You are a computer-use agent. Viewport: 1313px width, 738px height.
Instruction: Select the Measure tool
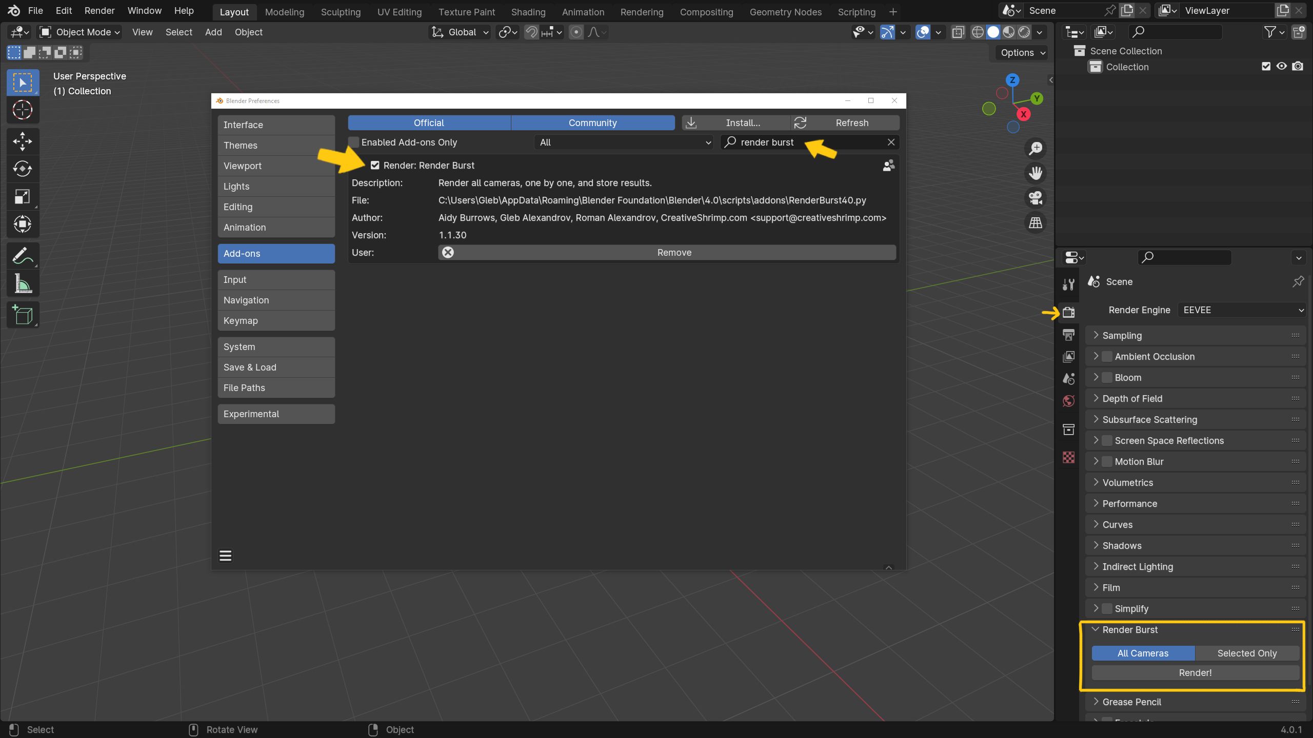[23, 283]
